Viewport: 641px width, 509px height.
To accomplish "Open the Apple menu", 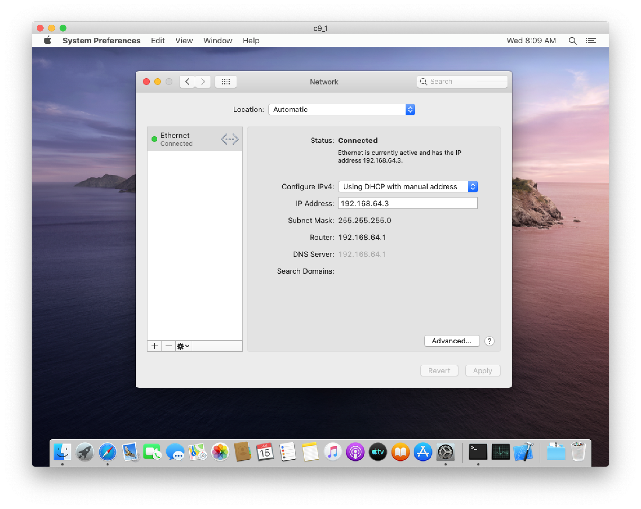I will pyautogui.click(x=48, y=40).
